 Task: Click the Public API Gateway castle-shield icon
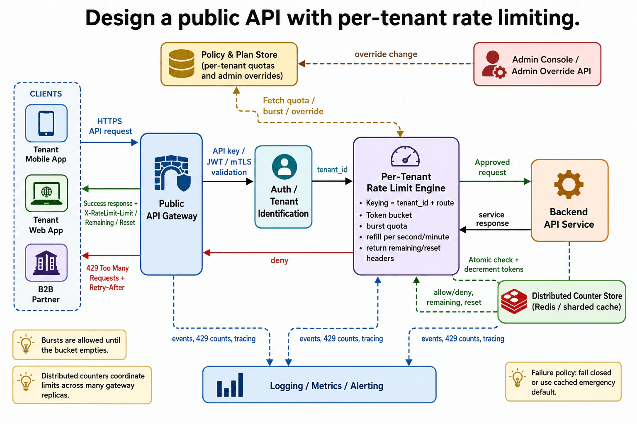coord(172,173)
